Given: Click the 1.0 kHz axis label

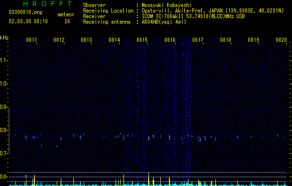Looking at the screenshot, I should pyautogui.click(x=4, y=84).
